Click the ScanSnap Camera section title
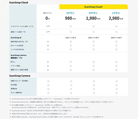 20,76
